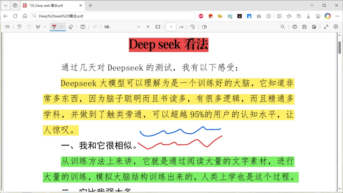
Task: Click the green highlighted line 从训练方法上来讲
Action: [x=178, y=161]
